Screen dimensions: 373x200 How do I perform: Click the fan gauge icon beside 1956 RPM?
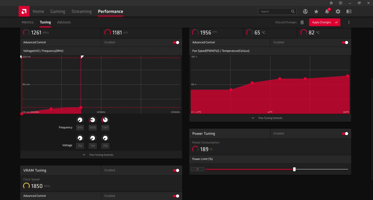tap(196, 32)
